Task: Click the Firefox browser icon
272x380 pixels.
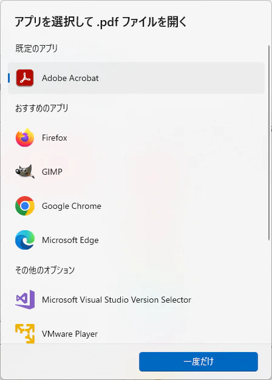Action: point(25,138)
